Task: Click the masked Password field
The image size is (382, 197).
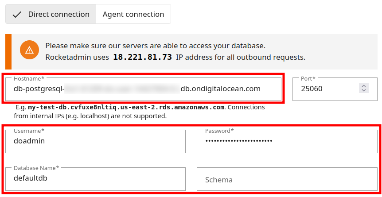Action: 287,141
